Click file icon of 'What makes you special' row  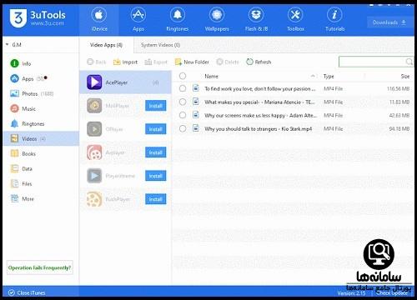(196, 102)
